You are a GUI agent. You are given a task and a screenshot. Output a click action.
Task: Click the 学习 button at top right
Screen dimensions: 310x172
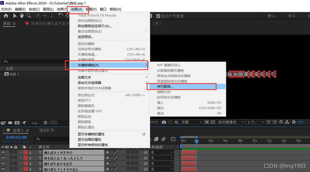click(291, 16)
